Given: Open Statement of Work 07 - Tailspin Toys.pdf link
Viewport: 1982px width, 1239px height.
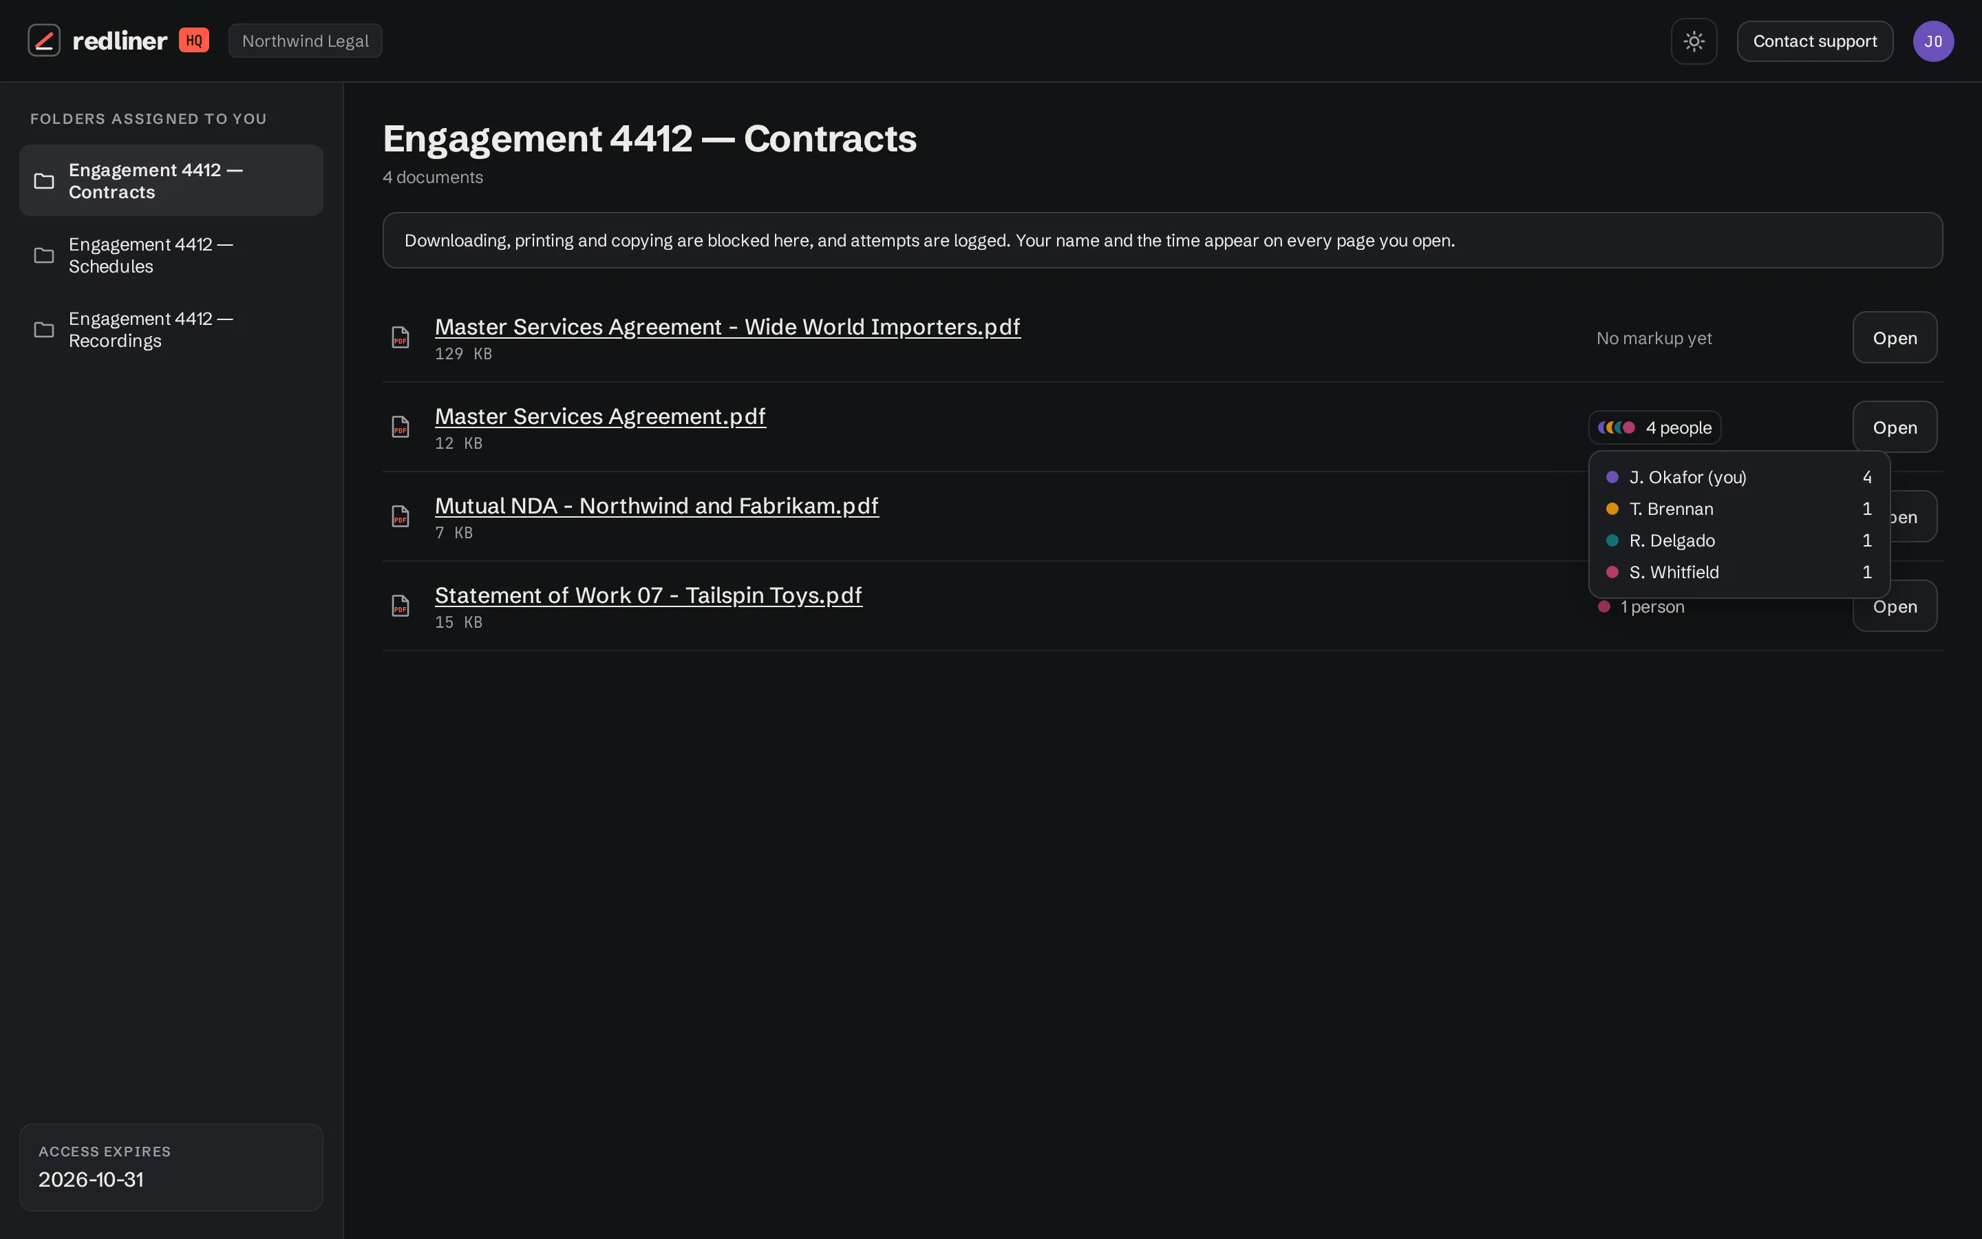Looking at the screenshot, I should pos(649,595).
